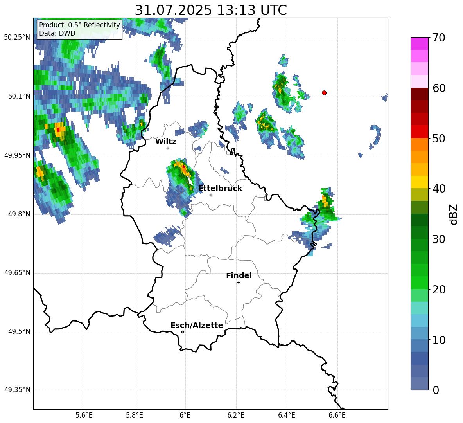The height and width of the screenshot is (423, 463).
Task: Click the Product: 0.5° Reflectivity text
Action: click(x=79, y=25)
